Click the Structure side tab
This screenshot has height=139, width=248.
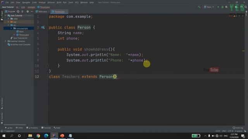point(2,103)
